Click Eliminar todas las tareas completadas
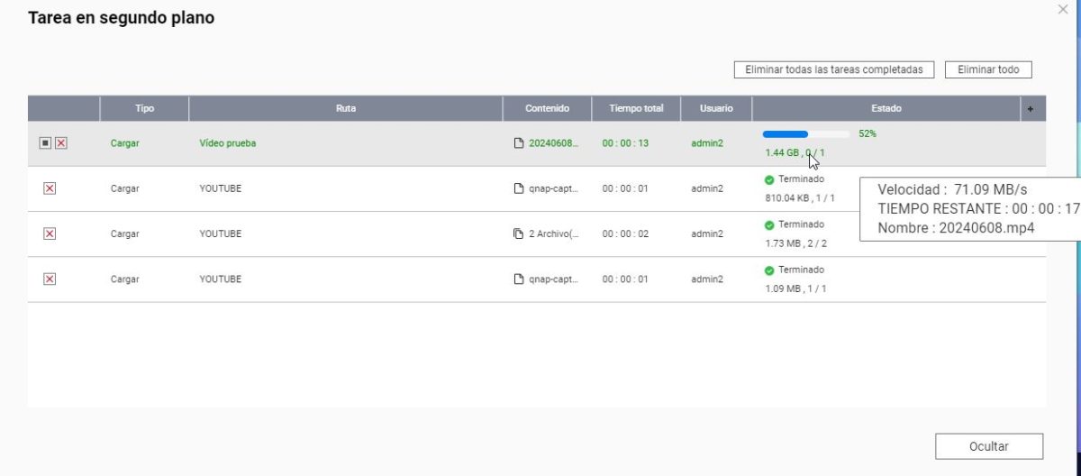The width and height of the screenshot is (1081, 476). click(x=834, y=69)
